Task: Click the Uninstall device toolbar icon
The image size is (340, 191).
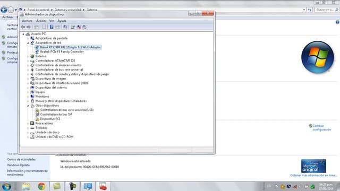Action: pos(79,27)
